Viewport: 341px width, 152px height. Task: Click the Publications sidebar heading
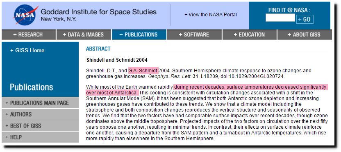click(x=31, y=87)
